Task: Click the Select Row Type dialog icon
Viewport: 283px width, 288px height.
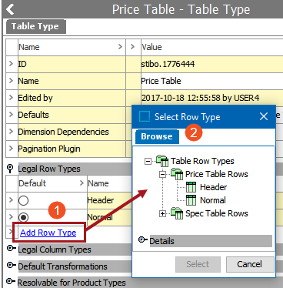Action: [x=145, y=116]
